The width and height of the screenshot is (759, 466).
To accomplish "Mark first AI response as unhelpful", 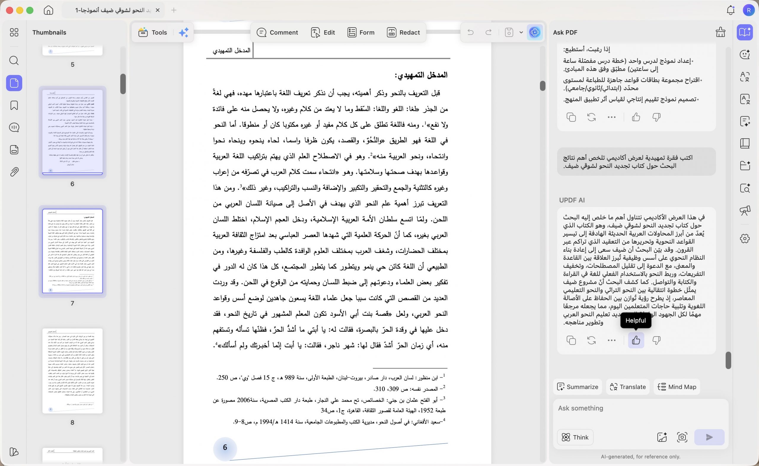I will 656,117.
